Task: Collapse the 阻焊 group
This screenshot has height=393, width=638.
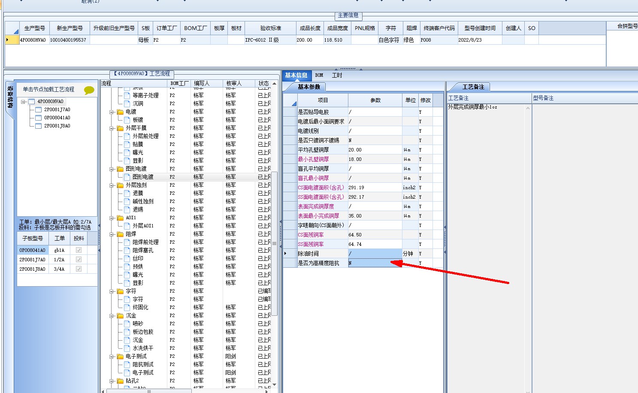Action: [x=112, y=234]
